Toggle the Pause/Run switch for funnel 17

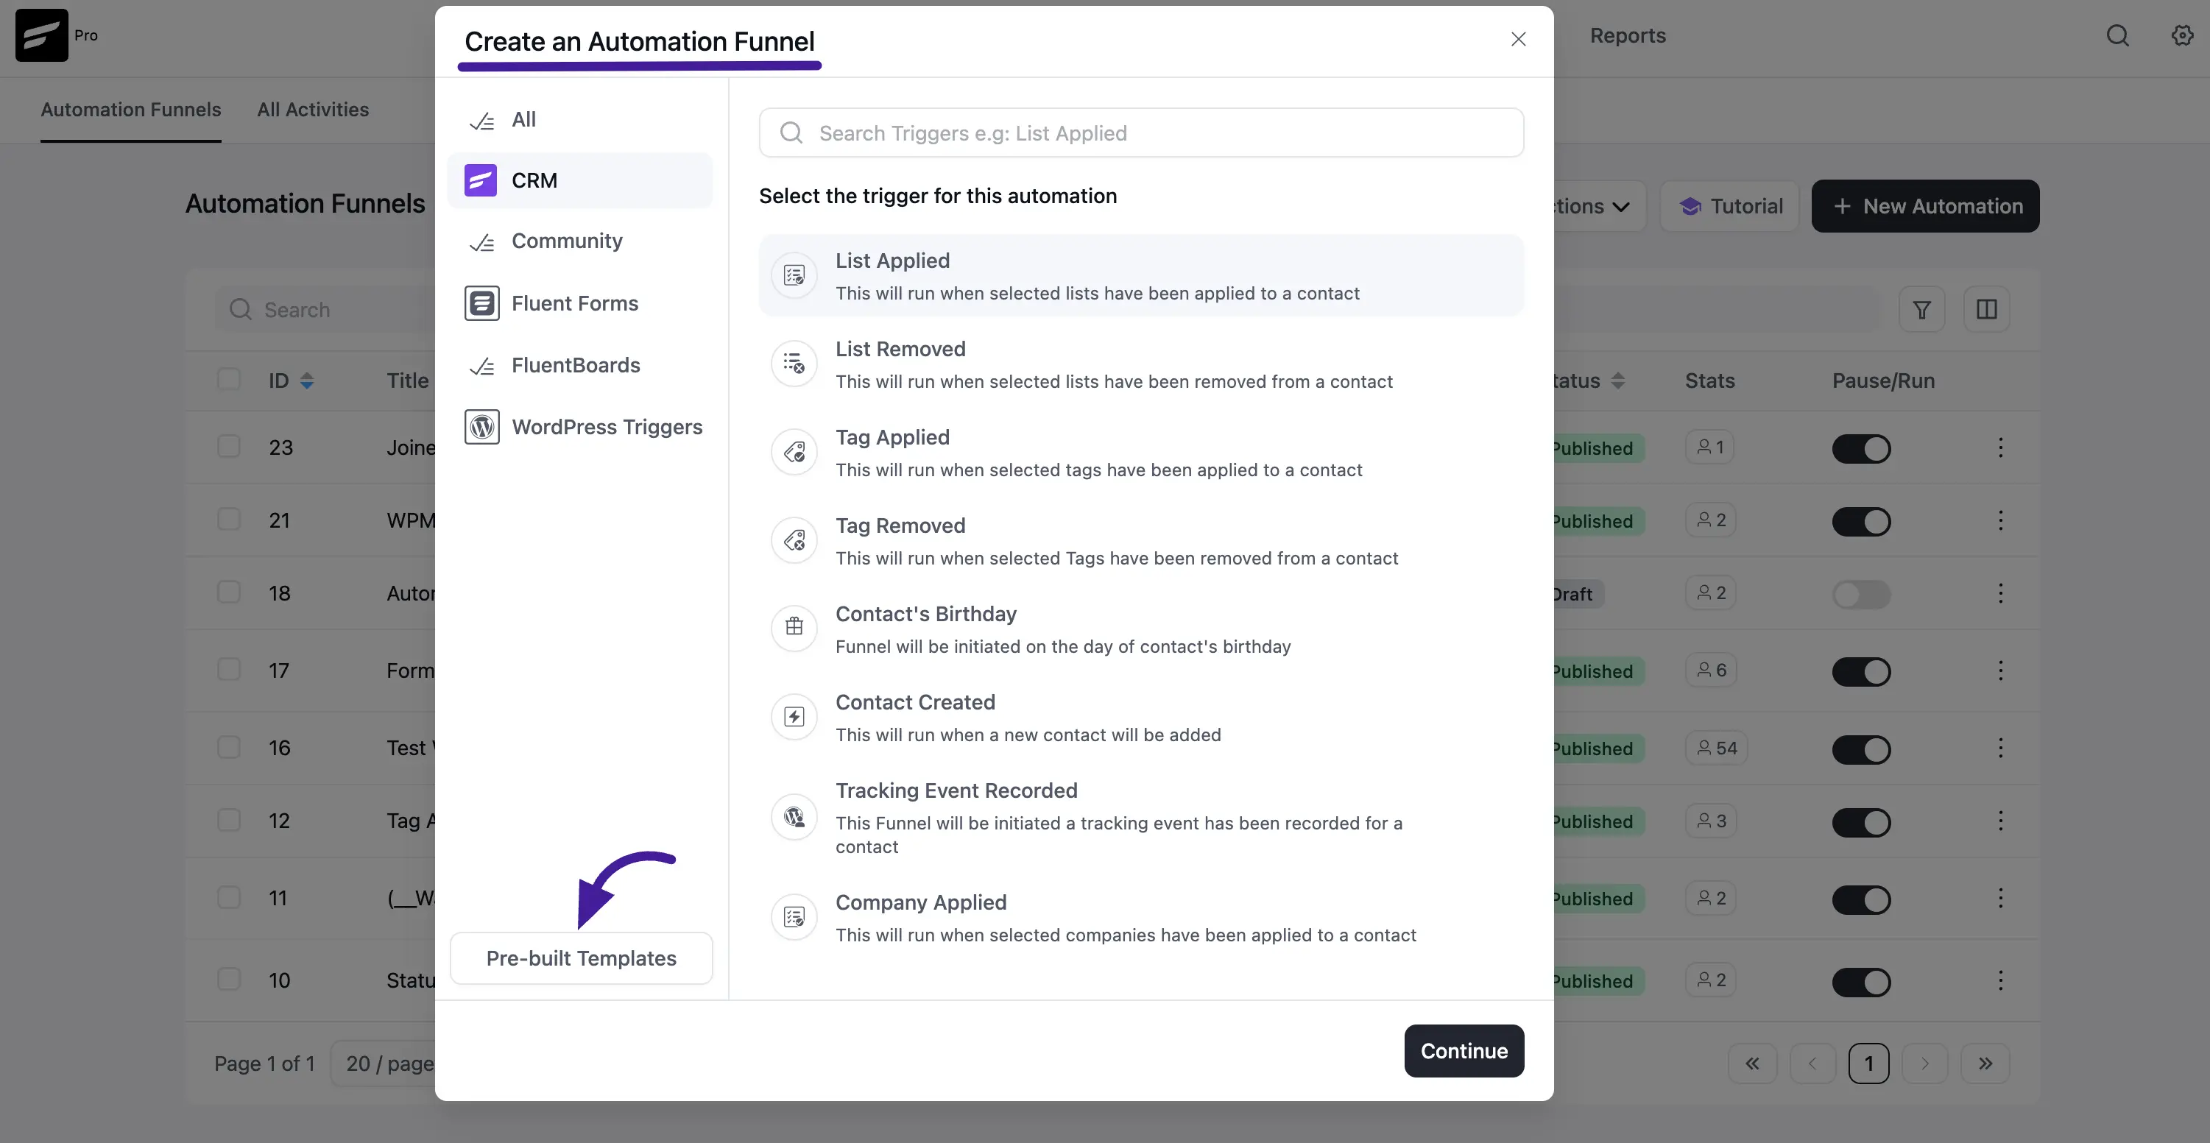1862,671
